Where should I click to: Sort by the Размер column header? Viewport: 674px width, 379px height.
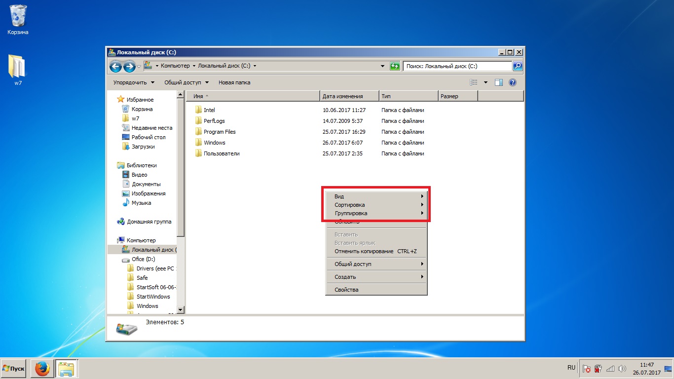(x=458, y=96)
